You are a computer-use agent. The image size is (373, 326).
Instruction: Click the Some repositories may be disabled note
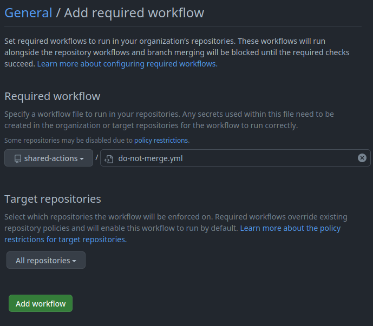[97, 141]
